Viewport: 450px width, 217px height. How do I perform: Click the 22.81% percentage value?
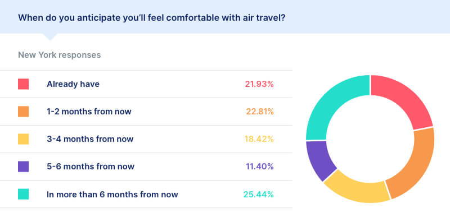260,112
